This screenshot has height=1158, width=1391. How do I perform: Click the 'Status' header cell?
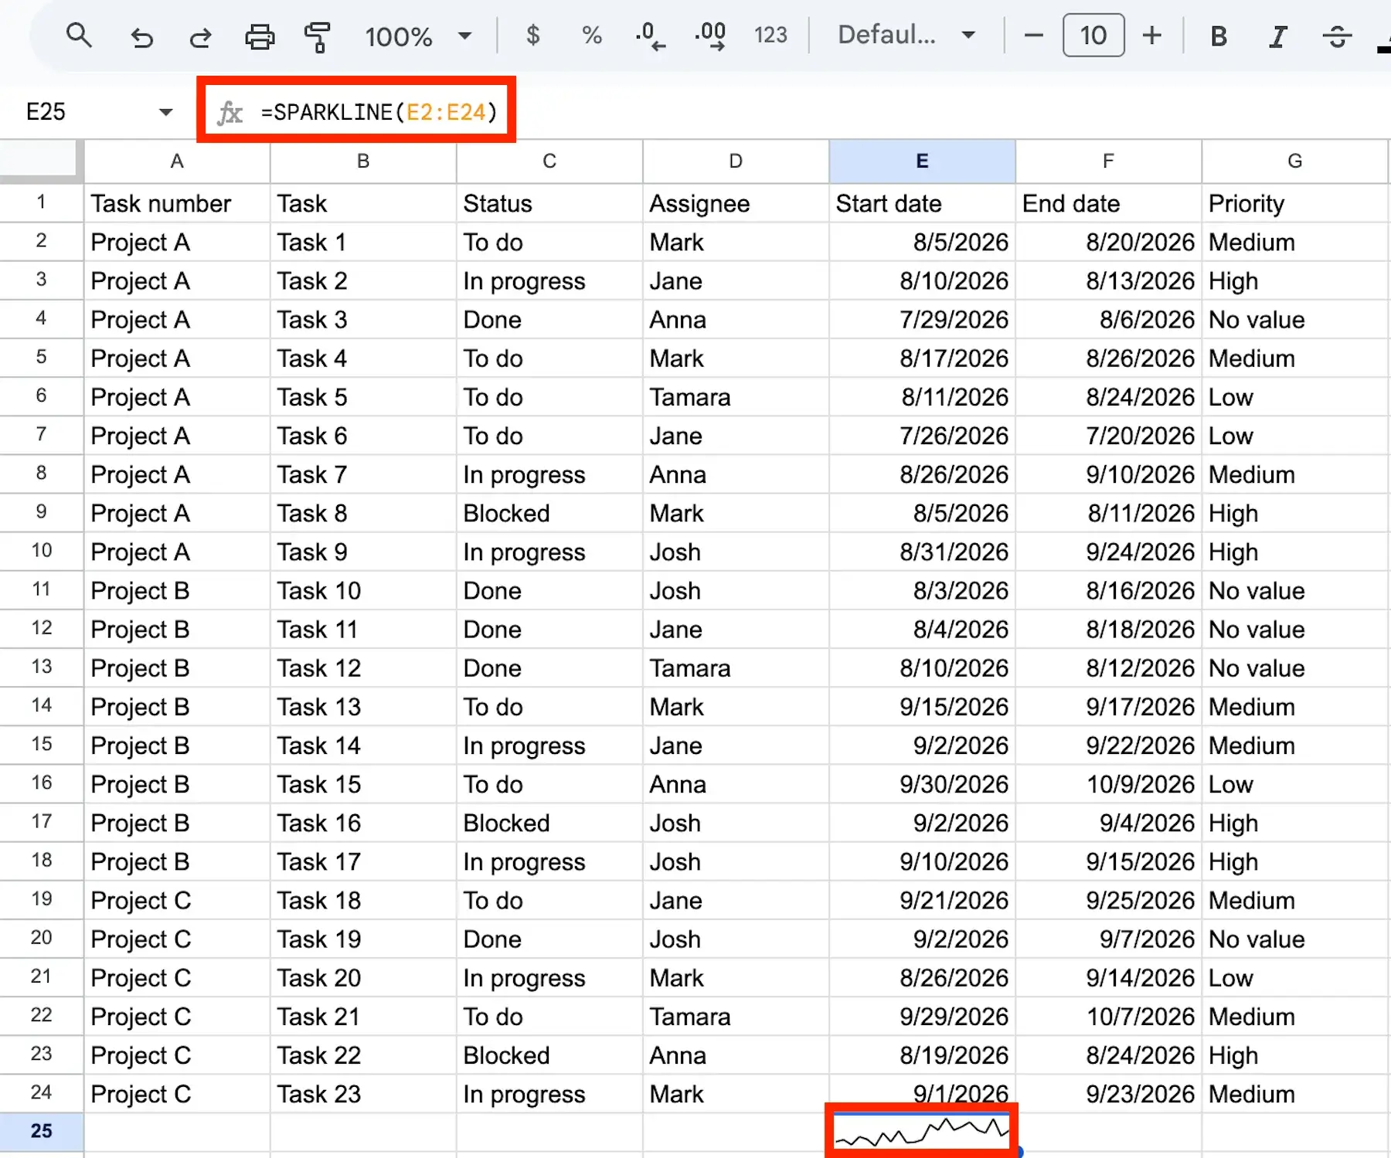pyautogui.click(x=549, y=203)
